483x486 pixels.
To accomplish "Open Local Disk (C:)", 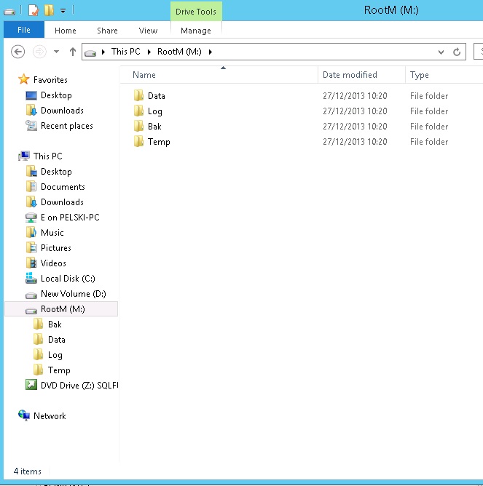I will point(68,279).
